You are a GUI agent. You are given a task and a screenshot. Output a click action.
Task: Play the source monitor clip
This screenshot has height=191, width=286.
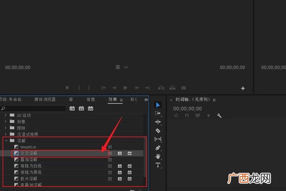125,88
